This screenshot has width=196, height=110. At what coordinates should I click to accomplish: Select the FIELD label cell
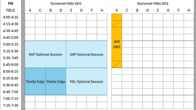(x=11, y=10)
